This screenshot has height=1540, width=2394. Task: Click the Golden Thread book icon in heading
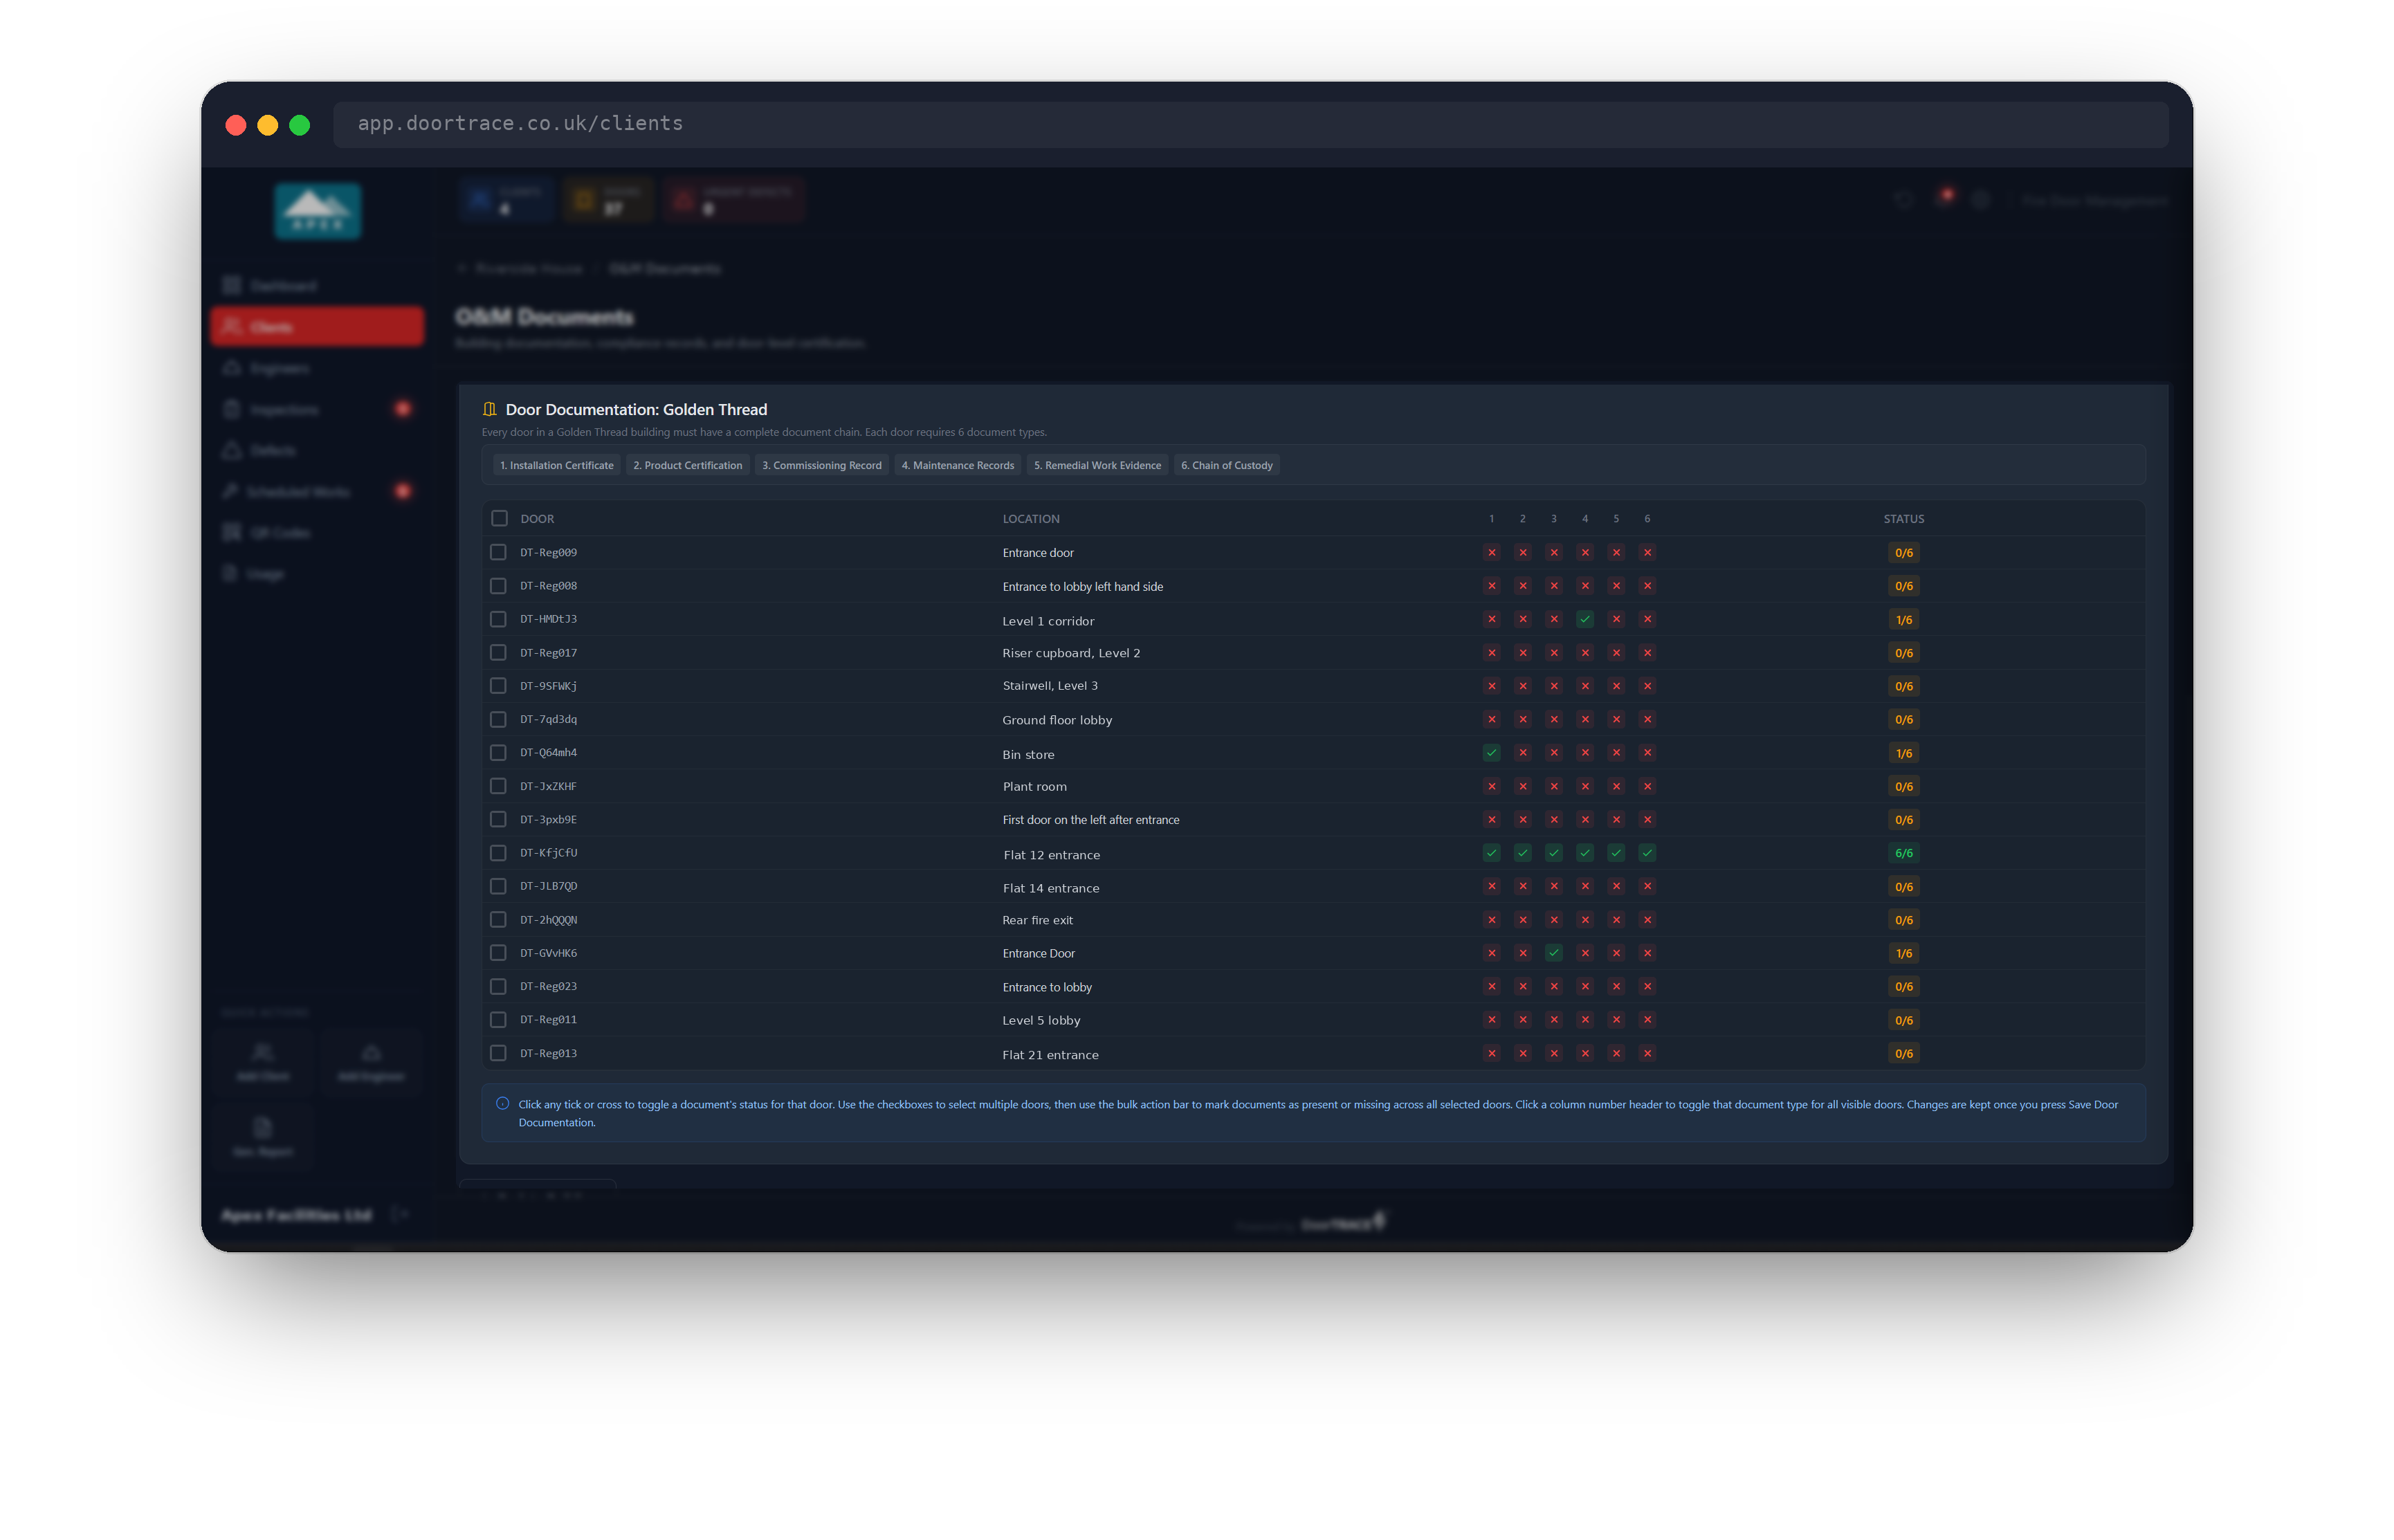[x=489, y=409]
